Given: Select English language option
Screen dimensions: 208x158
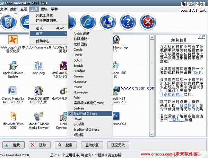Looking at the screenshot, I should tap(90, 66).
